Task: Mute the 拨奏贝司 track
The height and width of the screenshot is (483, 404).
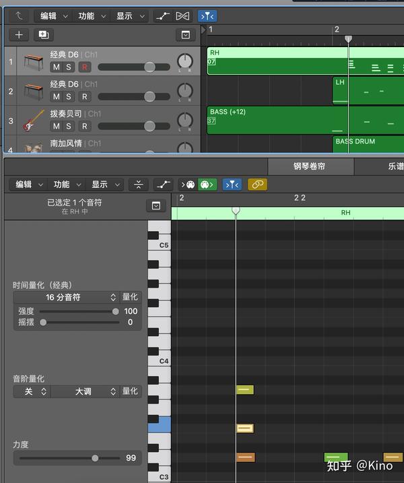Action: (57, 126)
